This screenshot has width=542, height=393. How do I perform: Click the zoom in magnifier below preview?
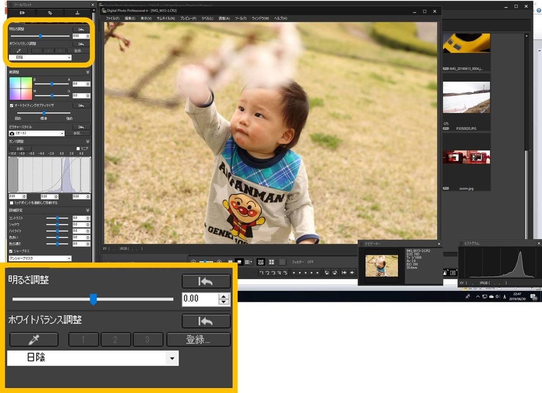(x=219, y=262)
